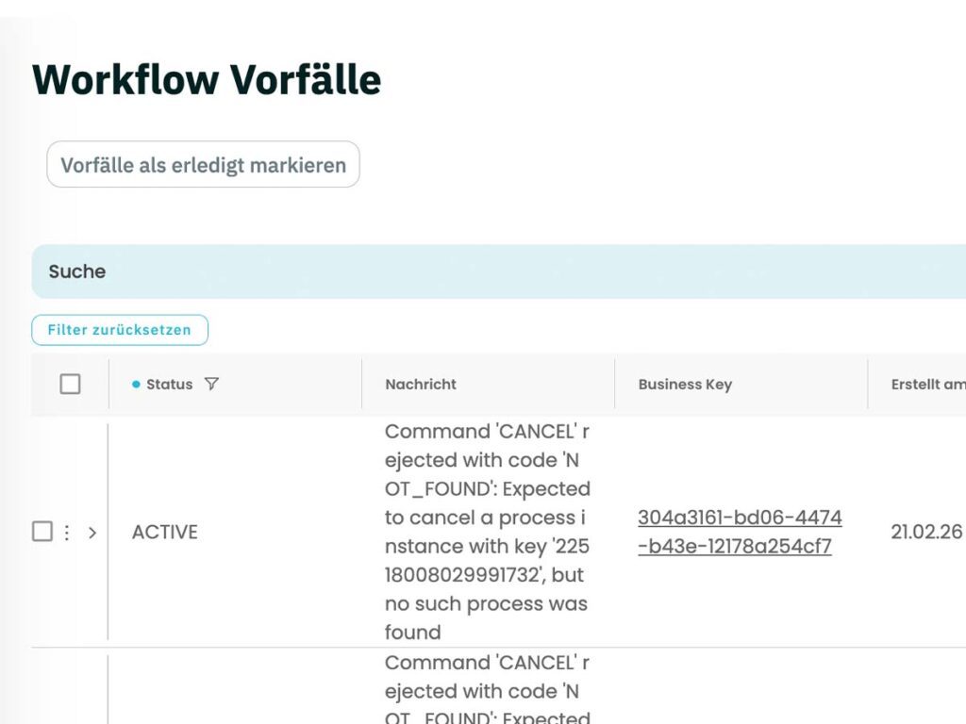Viewport: 966px width, 724px height.
Task: Check the select-all checkbox in the header
Action: (x=69, y=384)
